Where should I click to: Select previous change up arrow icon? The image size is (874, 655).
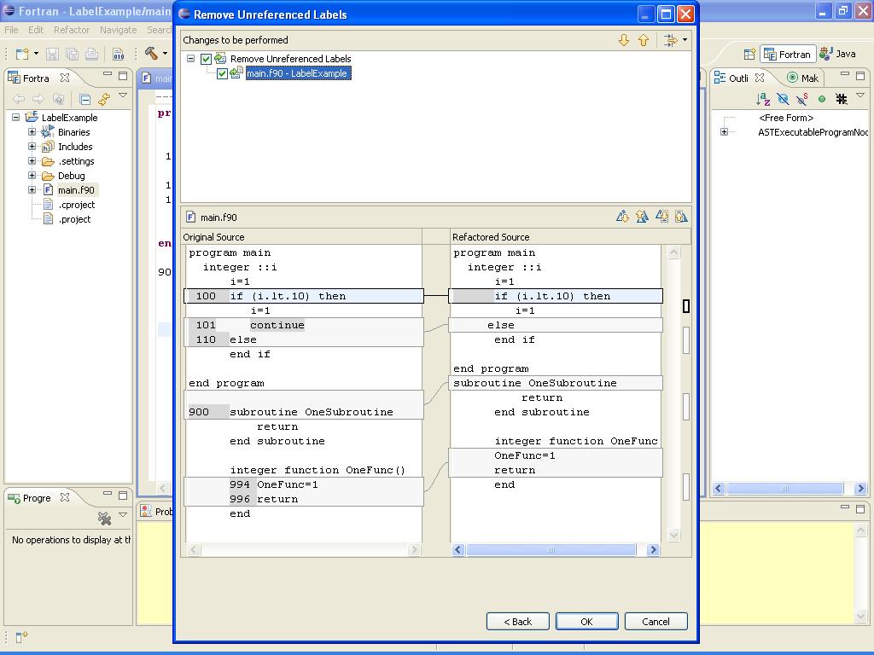tap(644, 40)
